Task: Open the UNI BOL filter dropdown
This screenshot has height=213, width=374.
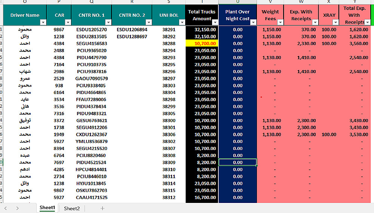Action: pos(182,22)
